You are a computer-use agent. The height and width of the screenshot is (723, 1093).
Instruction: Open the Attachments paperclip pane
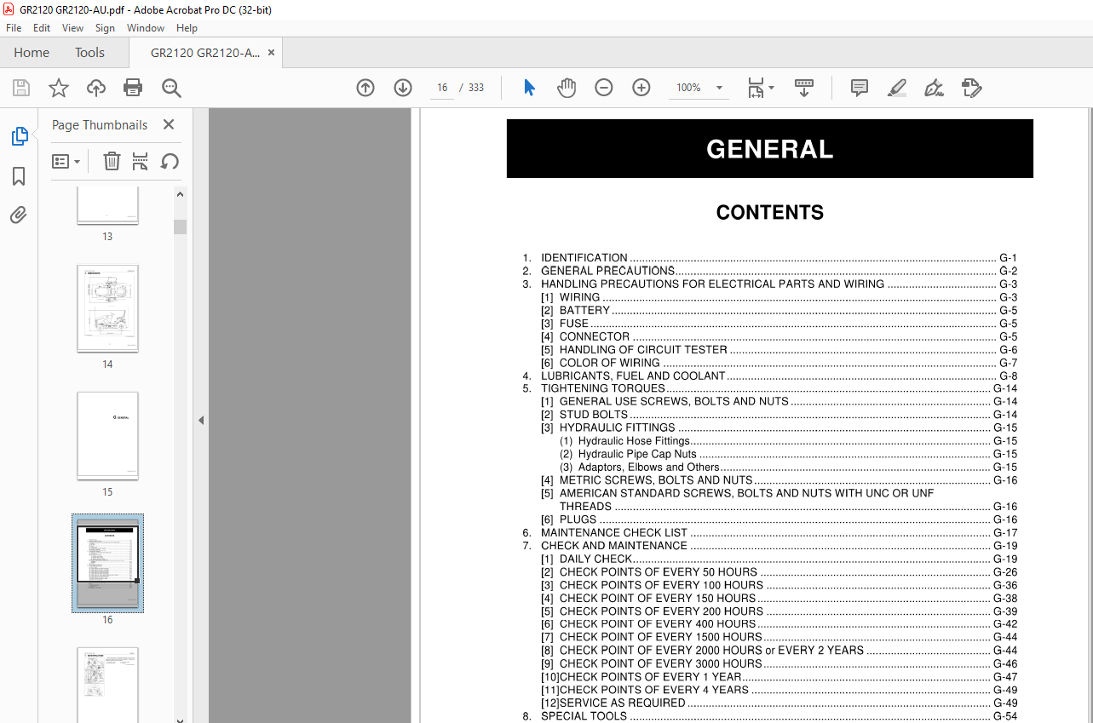point(19,215)
